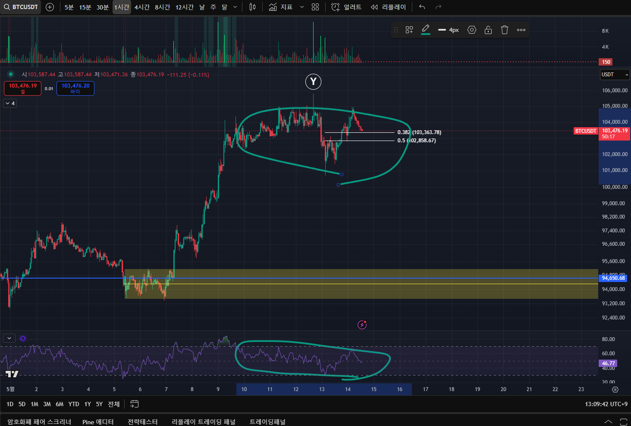This screenshot has height=426, width=631.
Task: Change the brush line color
Action: pos(426,30)
